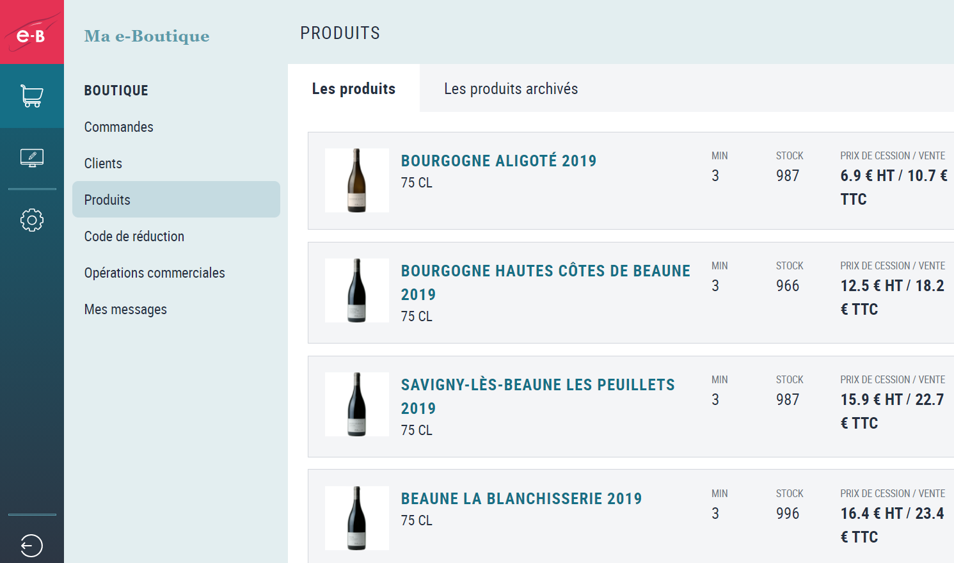Open Bourgogne Aligoté 2019 product link
Image resolution: width=954 pixels, height=563 pixels.
point(499,161)
